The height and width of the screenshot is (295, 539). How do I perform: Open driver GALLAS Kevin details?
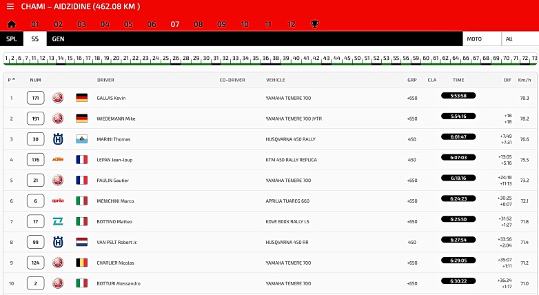coord(116,98)
